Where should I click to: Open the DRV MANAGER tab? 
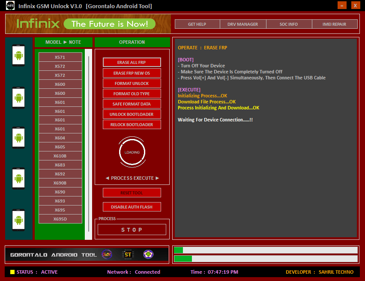(243, 24)
